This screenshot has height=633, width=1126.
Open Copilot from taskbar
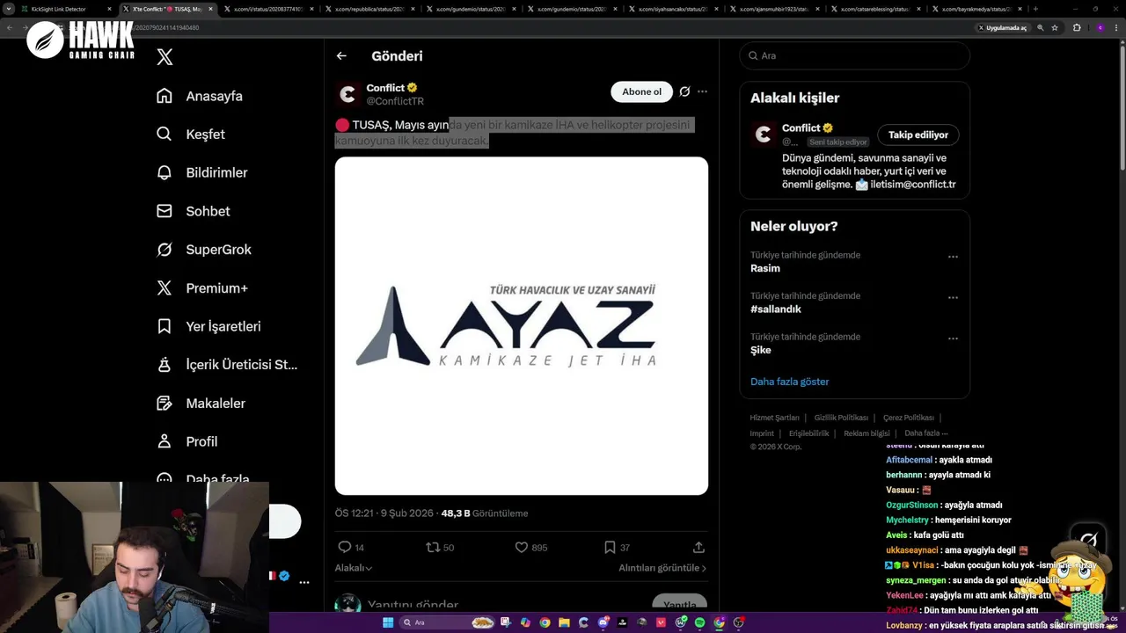525,622
